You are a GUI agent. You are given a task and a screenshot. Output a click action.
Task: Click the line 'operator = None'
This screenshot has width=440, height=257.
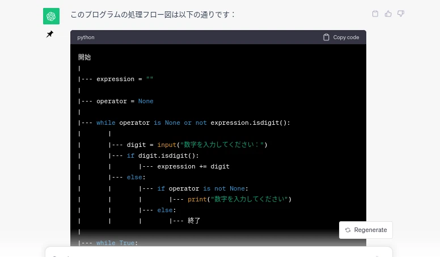(125, 101)
